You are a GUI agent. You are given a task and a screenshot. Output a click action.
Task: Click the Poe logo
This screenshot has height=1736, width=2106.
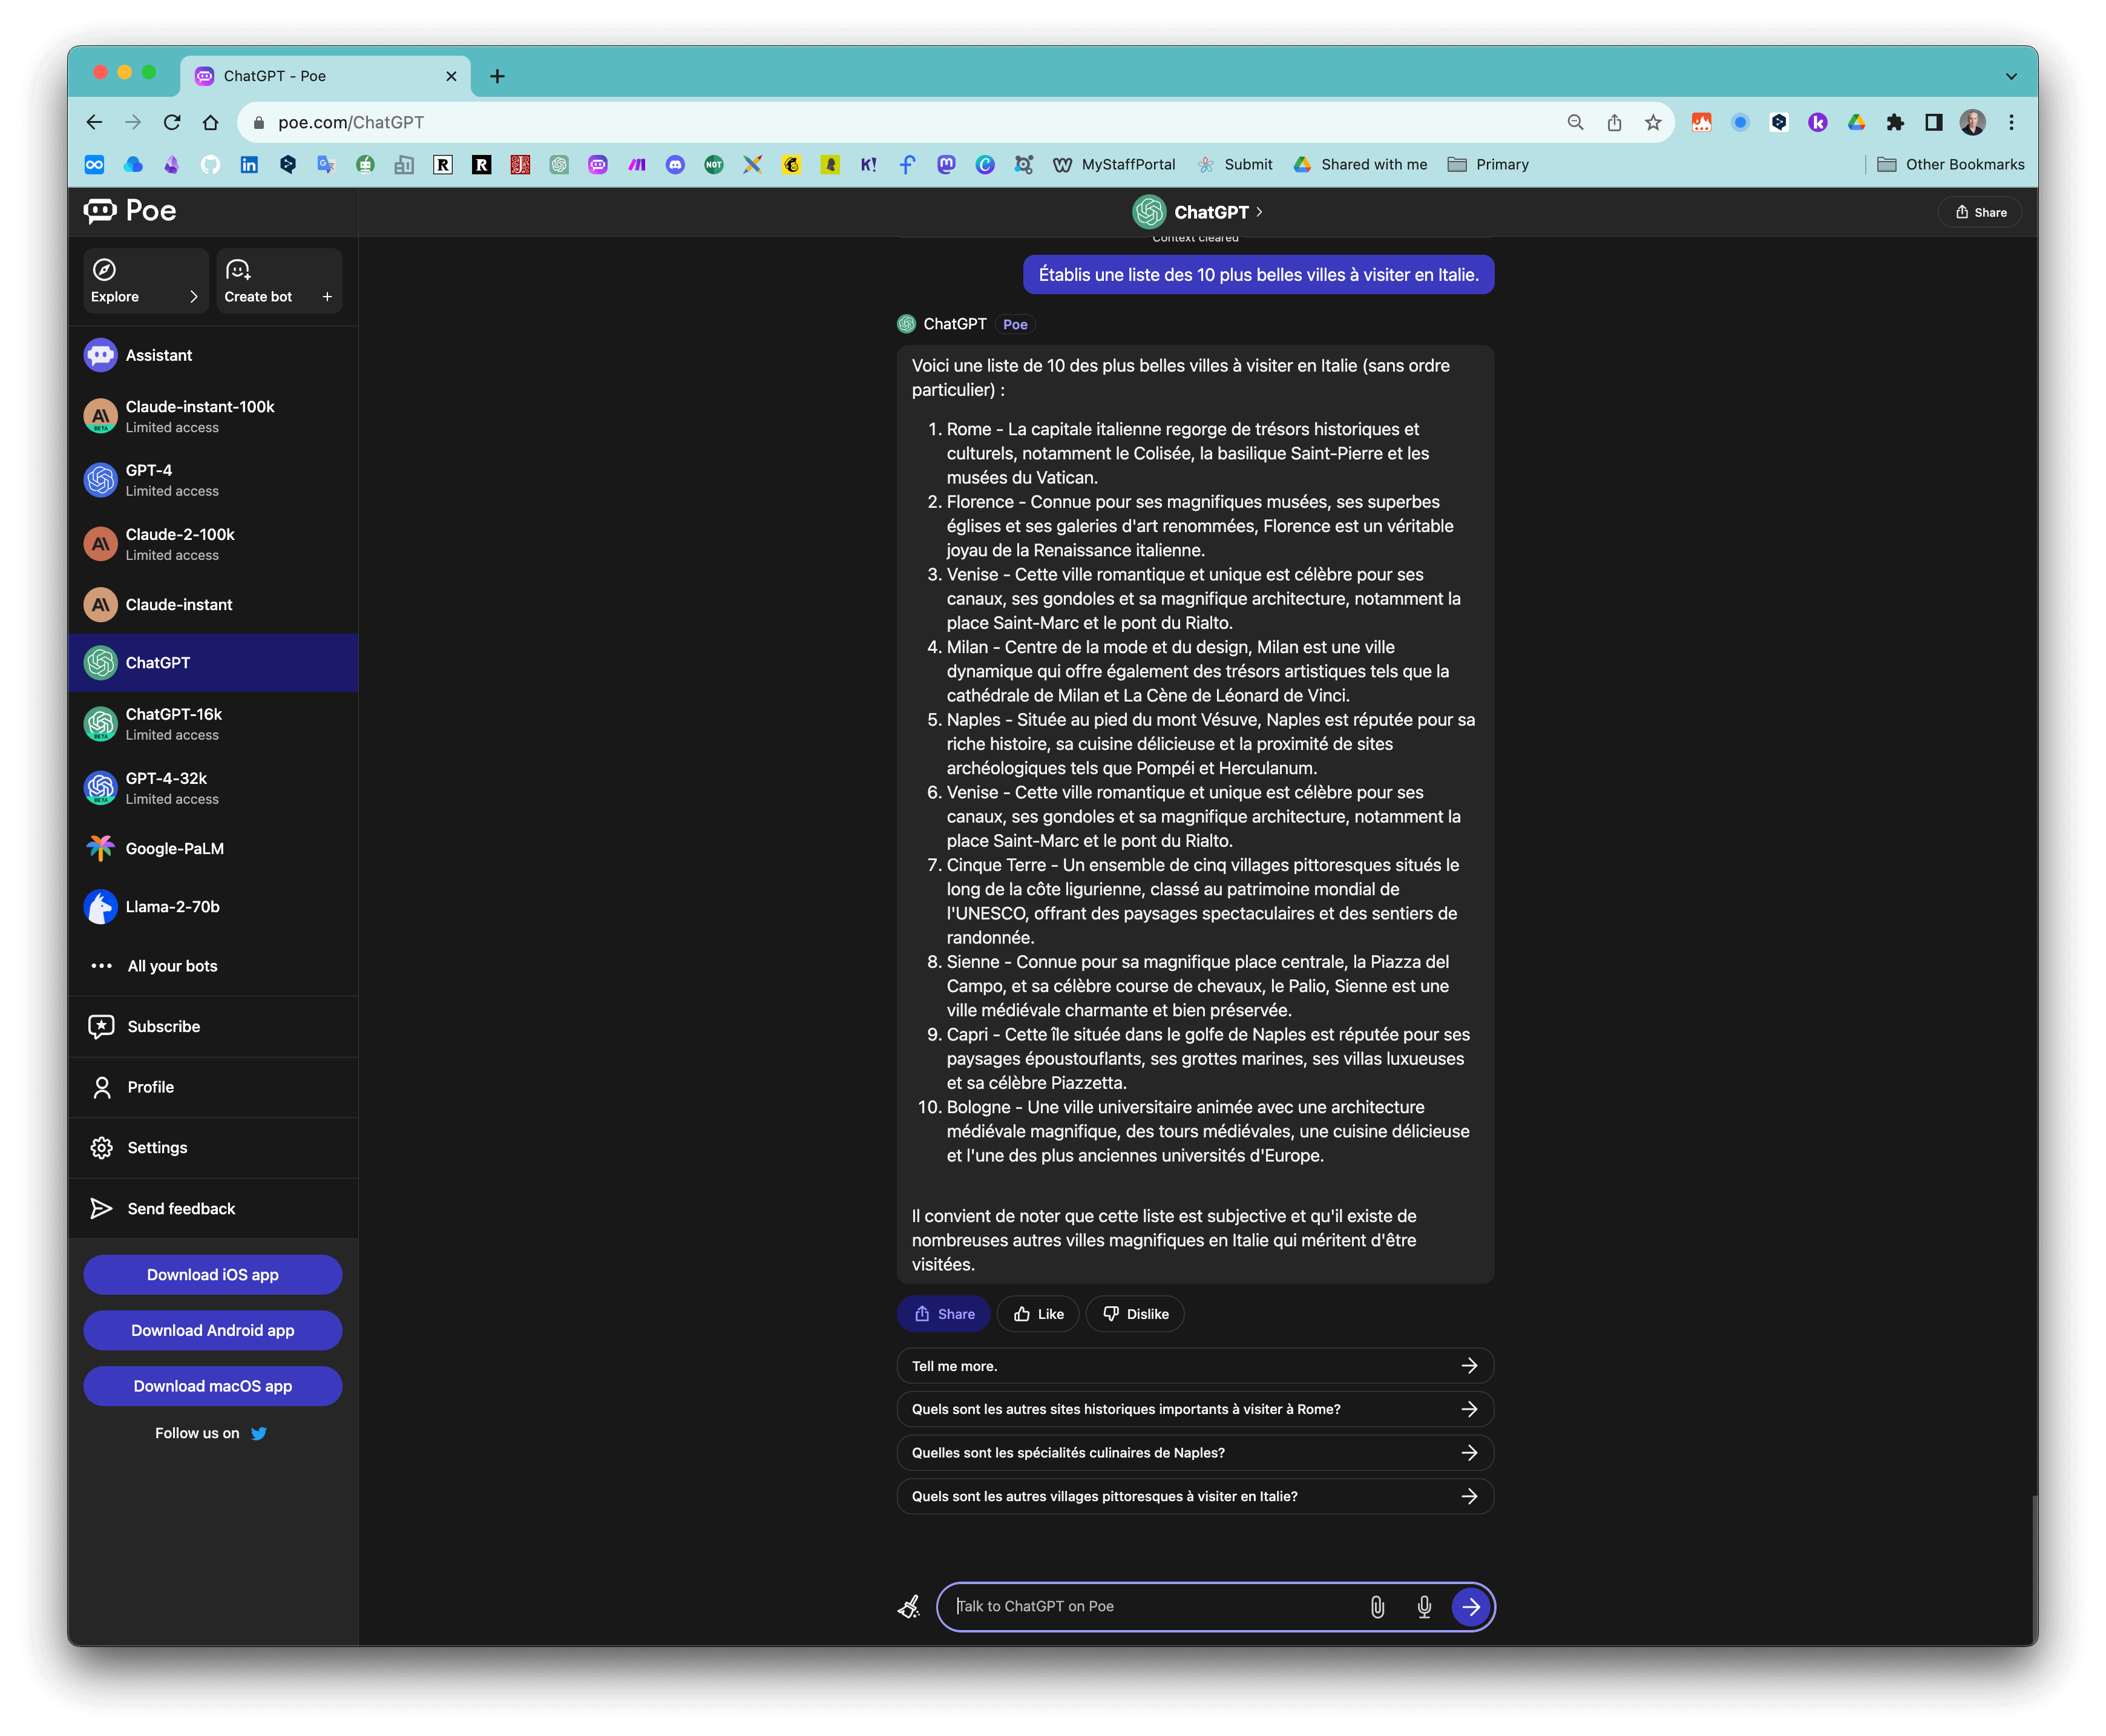click(x=130, y=211)
